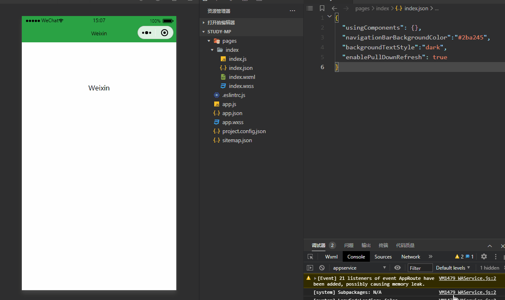Select the Console devtools tab
Viewport: 505px width, 300px height.
pos(356,256)
